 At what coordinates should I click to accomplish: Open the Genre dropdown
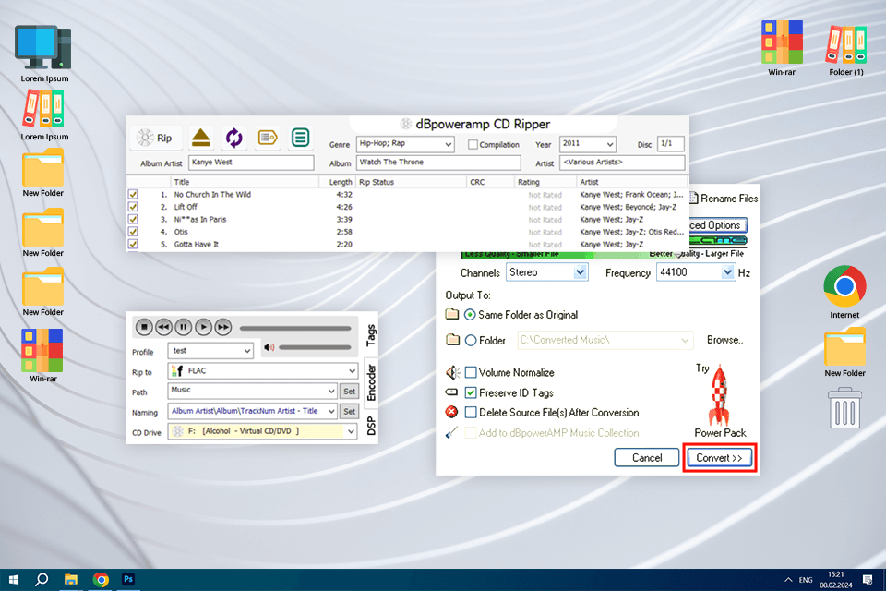(449, 145)
